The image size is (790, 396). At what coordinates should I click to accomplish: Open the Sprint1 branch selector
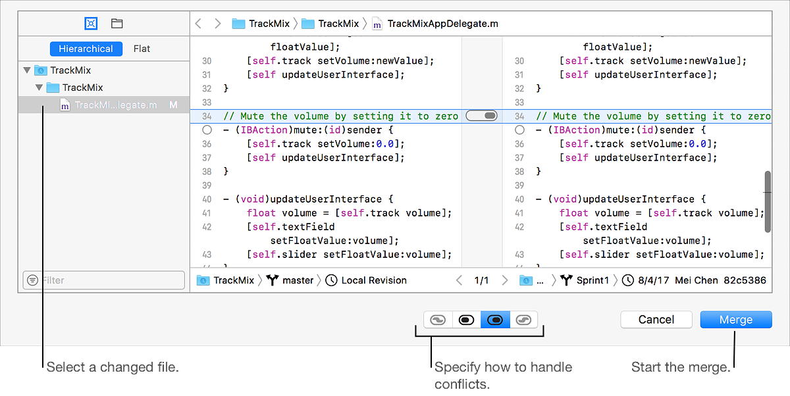pyautogui.click(x=585, y=280)
